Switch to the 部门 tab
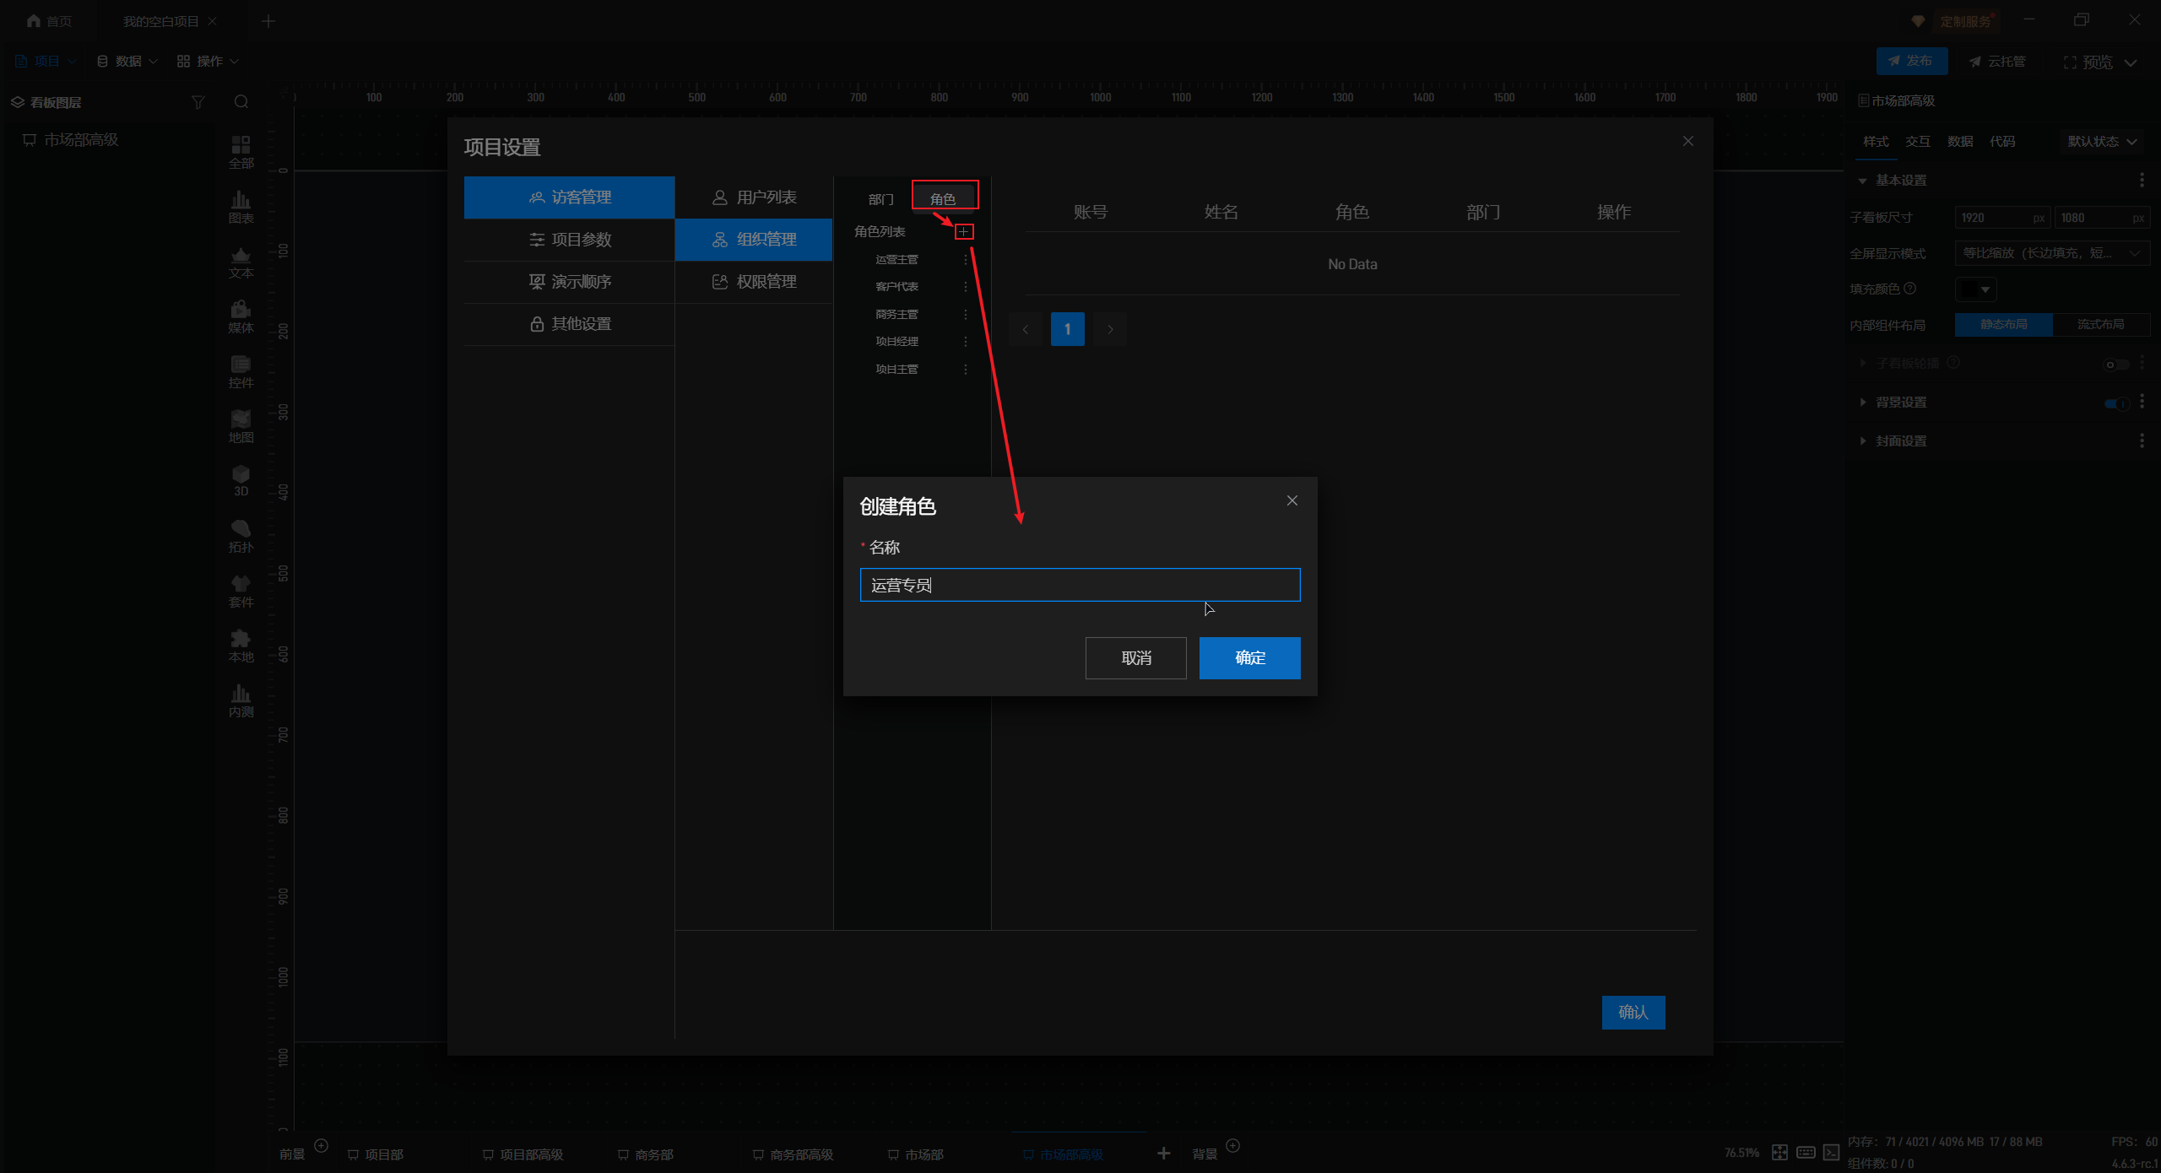 (x=880, y=199)
